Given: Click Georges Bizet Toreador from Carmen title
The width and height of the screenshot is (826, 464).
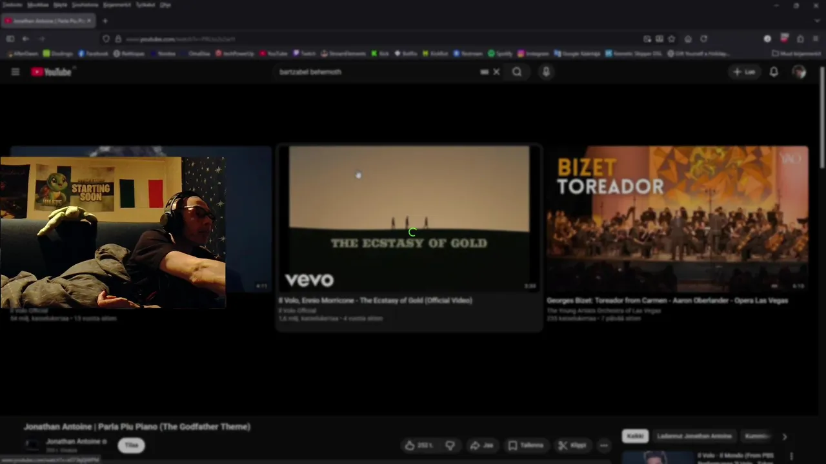Looking at the screenshot, I should (x=667, y=300).
